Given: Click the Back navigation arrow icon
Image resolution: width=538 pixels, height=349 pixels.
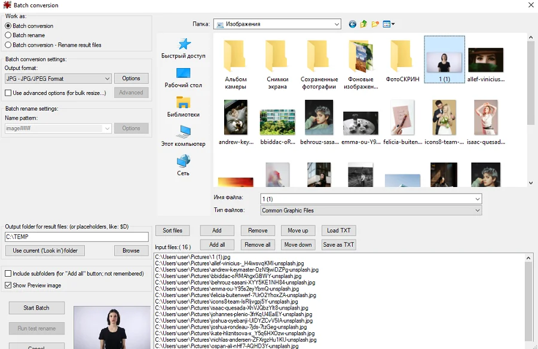Looking at the screenshot, I should [353, 25].
